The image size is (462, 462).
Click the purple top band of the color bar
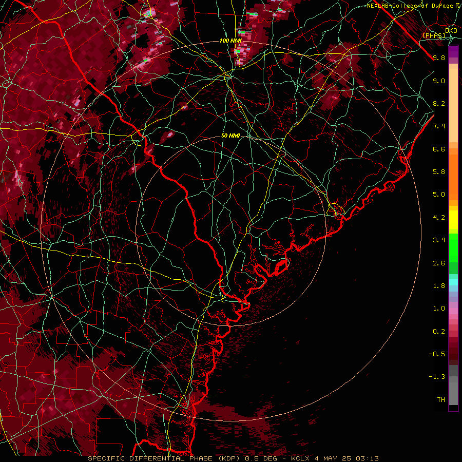(453, 51)
